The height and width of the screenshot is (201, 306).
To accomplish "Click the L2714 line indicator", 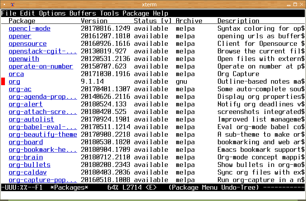I will coord(132,188).
